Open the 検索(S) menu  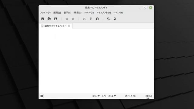(x=78, y=13)
